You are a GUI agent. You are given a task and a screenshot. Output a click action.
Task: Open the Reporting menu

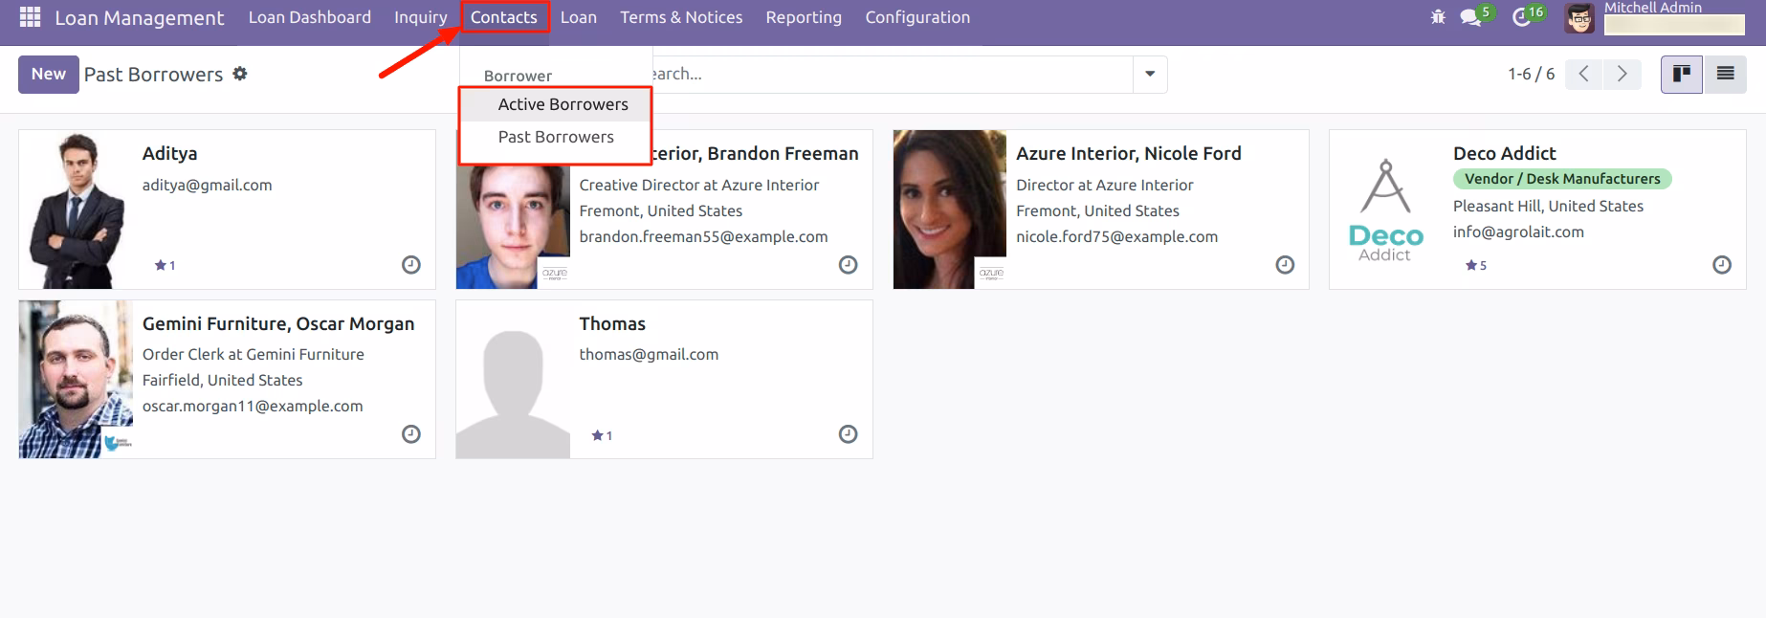tap(804, 17)
